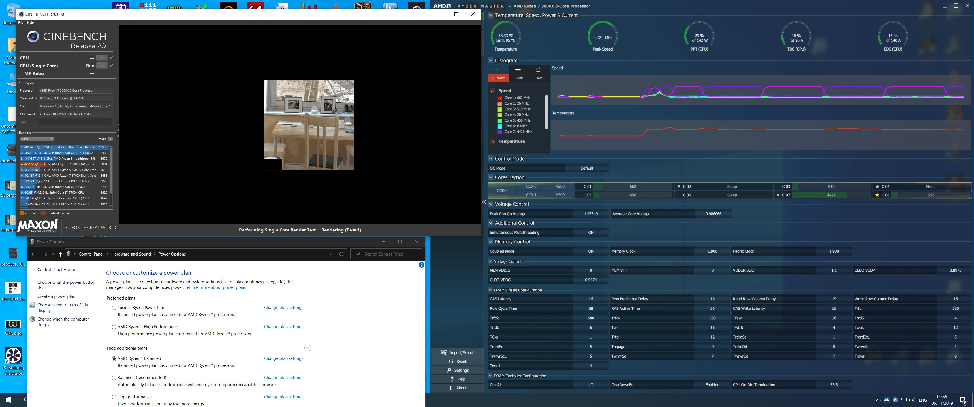Open the Cinebench File menu
This screenshot has height=407, width=974.
pyautogui.click(x=21, y=23)
